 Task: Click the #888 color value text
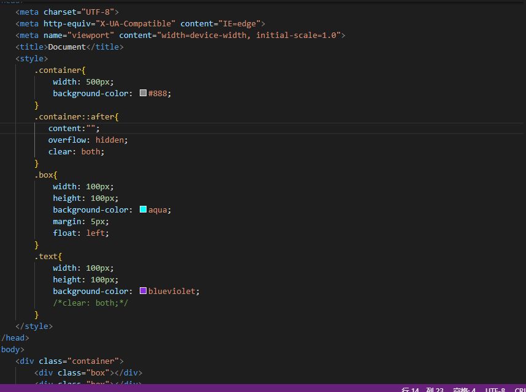coord(158,94)
